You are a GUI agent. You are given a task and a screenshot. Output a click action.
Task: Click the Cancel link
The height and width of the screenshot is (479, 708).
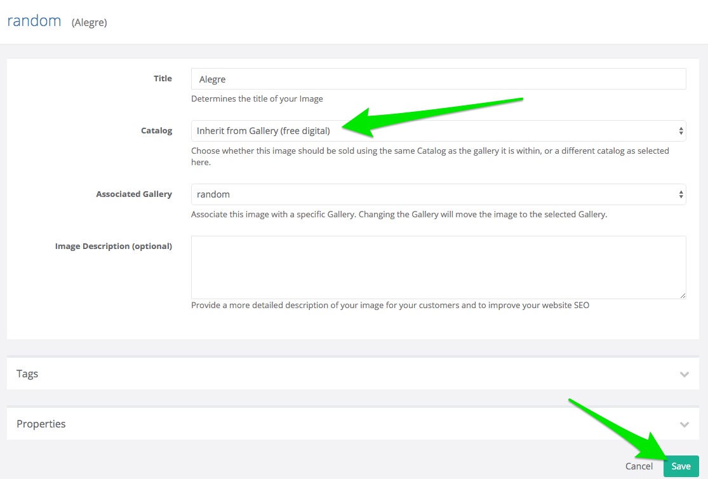(639, 466)
